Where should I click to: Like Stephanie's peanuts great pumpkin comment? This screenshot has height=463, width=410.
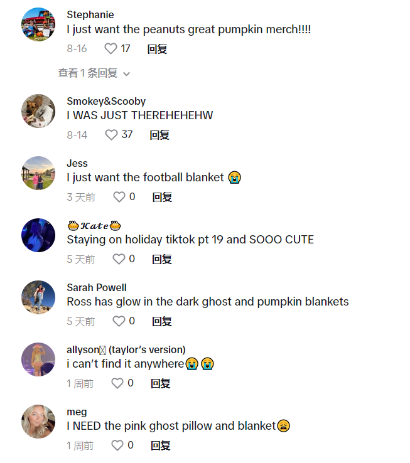[x=111, y=49]
